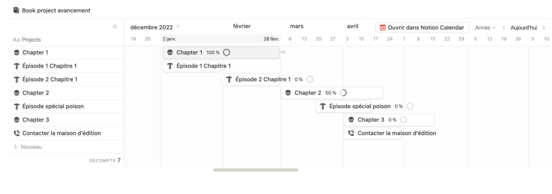Image resolution: width=552 pixels, height=194 pixels.
Task: Click the horizontal timeline scrollbar
Action: 256,170
